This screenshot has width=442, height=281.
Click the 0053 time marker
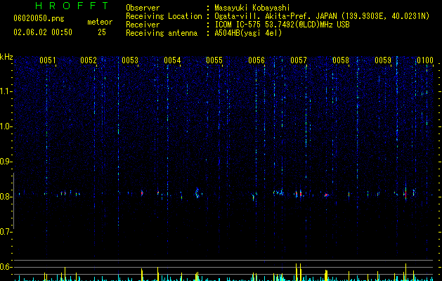click(x=130, y=60)
